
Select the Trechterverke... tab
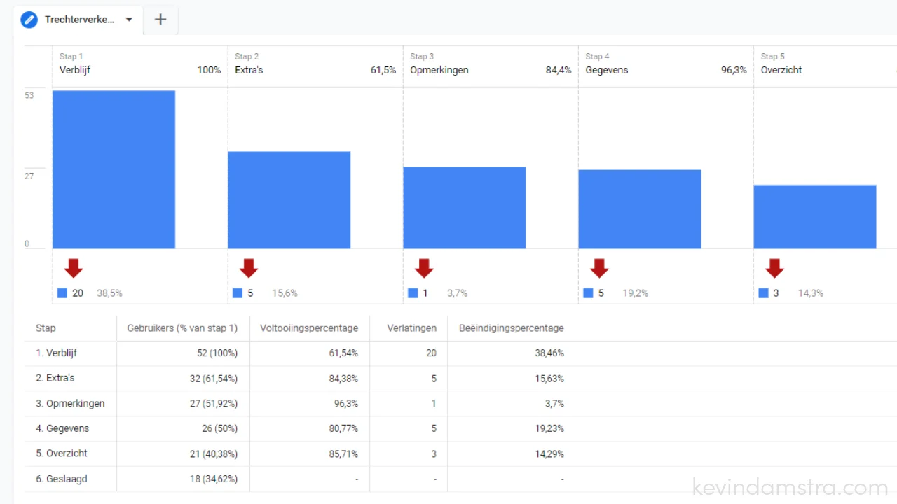click(78, 20)
